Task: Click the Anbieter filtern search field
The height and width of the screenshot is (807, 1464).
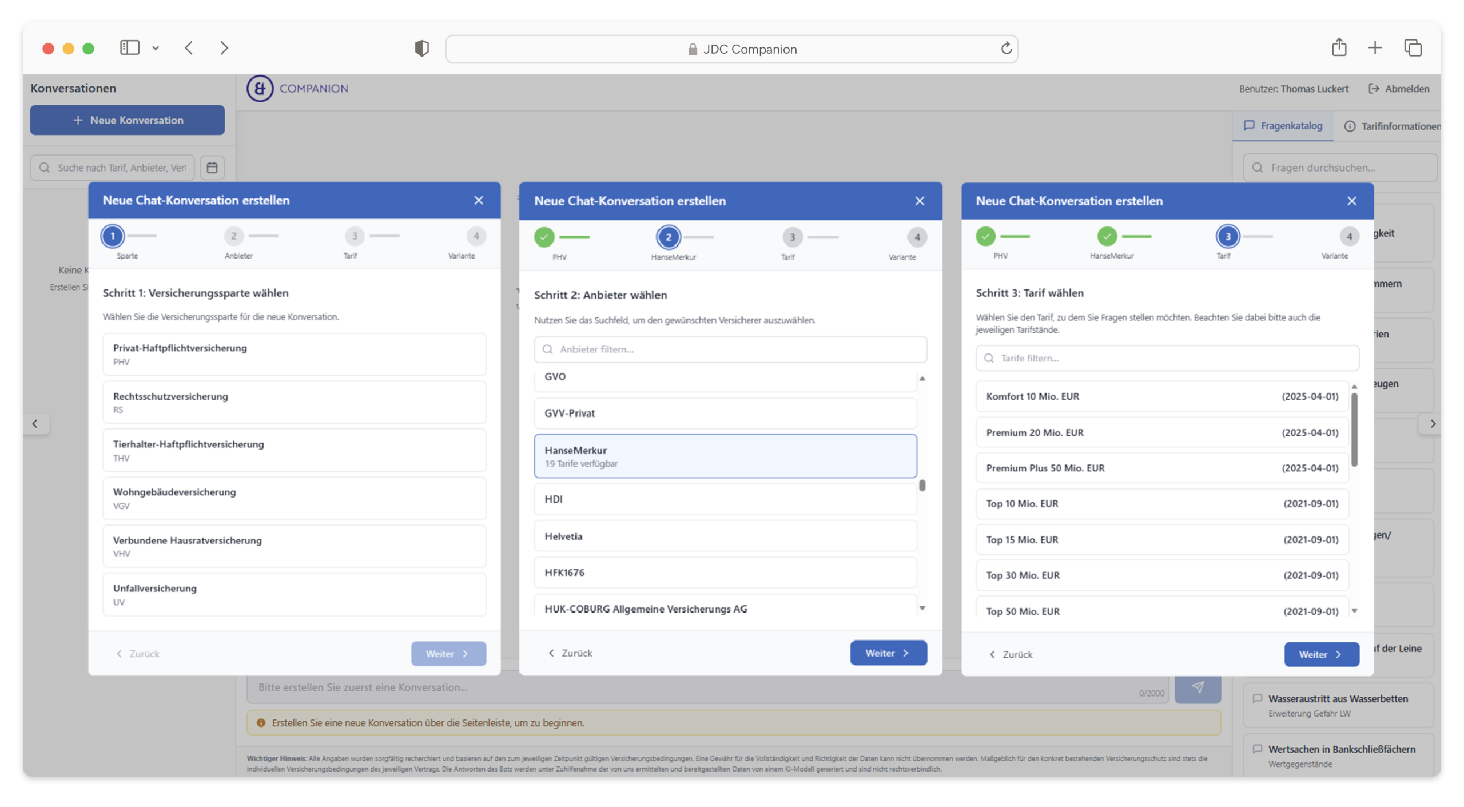Action: click(730, 349)
